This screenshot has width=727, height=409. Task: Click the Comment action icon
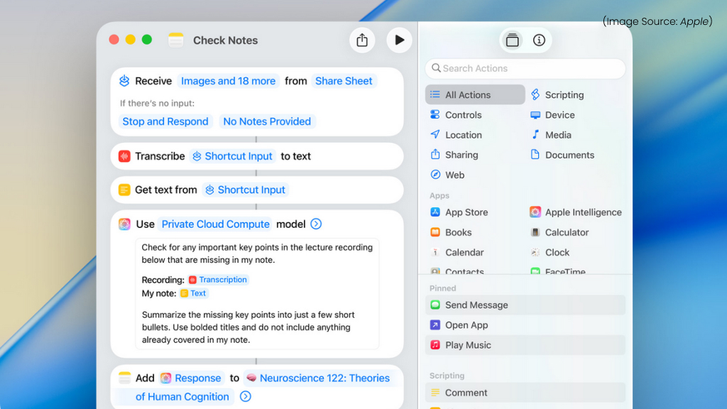click(x=435, y=393)
